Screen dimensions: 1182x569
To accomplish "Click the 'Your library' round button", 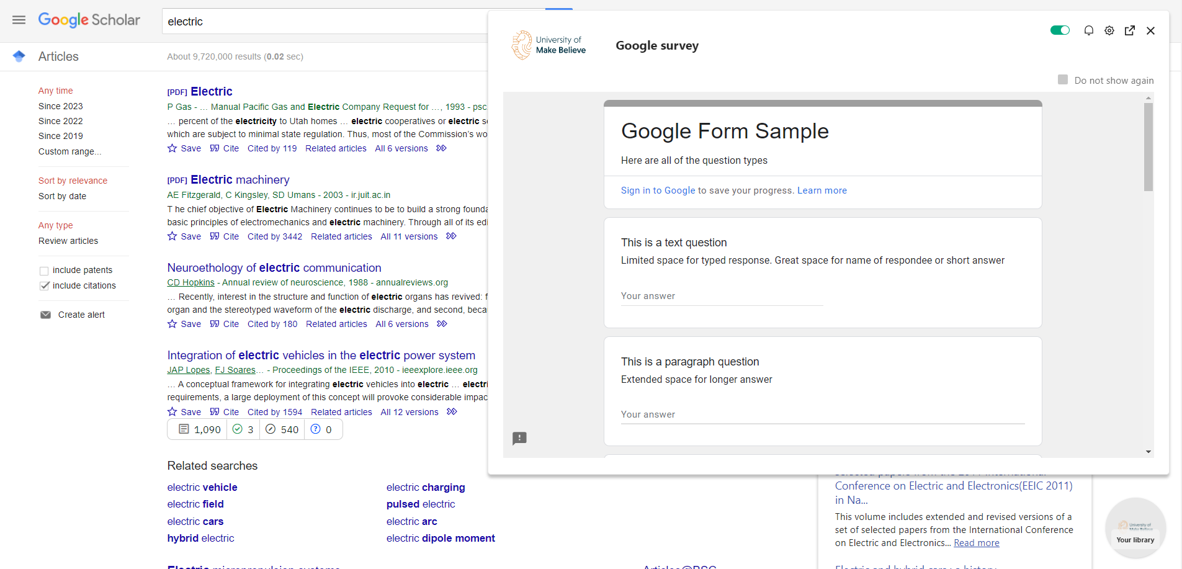I will coord(1135,529).
